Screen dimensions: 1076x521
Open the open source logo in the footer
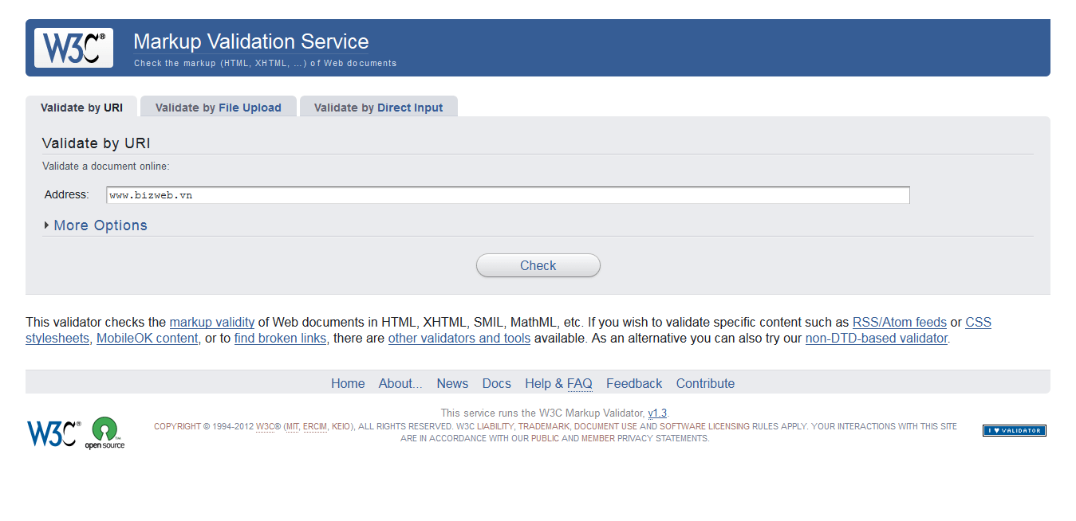pos(105,433)
